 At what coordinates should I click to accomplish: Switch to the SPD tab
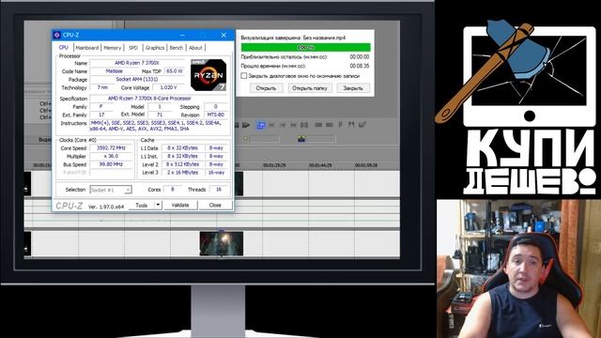[x=133, y=48]
